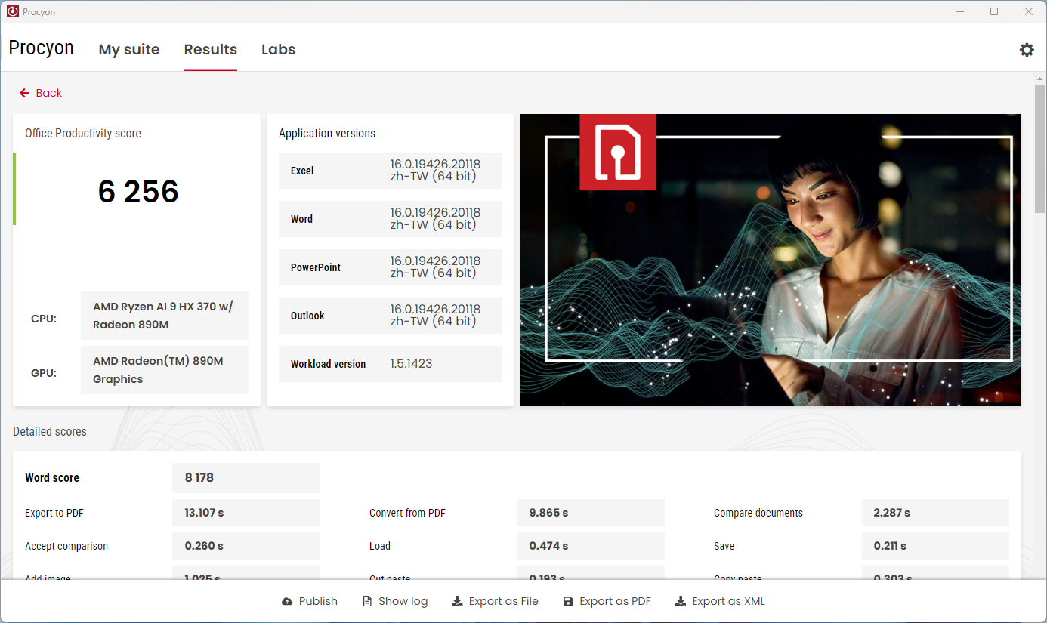Click the Office Productivity banner image

coord(771,260)
